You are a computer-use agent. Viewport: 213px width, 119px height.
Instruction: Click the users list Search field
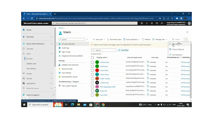pos(104,50)
